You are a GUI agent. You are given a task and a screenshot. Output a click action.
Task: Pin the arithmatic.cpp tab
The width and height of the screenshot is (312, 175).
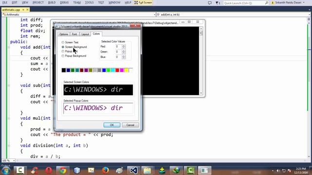(23, 10)
